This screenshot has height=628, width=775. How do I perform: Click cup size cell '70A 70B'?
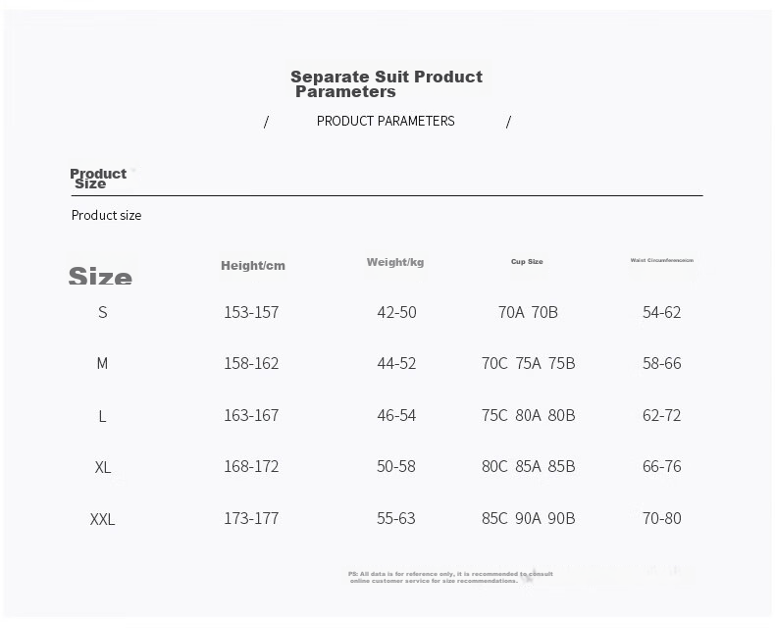(x=528, y=312)
